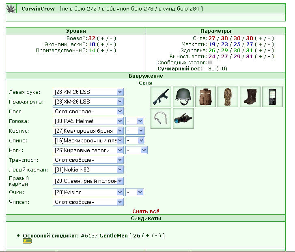This screenshot has width=295, height=252.
Task: Click the Параметры column header
Action: (x=215, y=31)
